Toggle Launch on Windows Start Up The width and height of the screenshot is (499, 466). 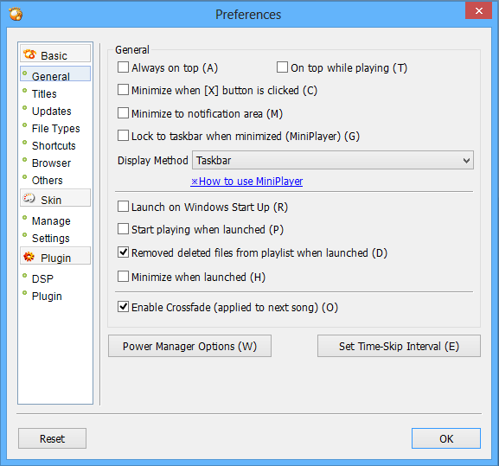click(x=123, y=207)
